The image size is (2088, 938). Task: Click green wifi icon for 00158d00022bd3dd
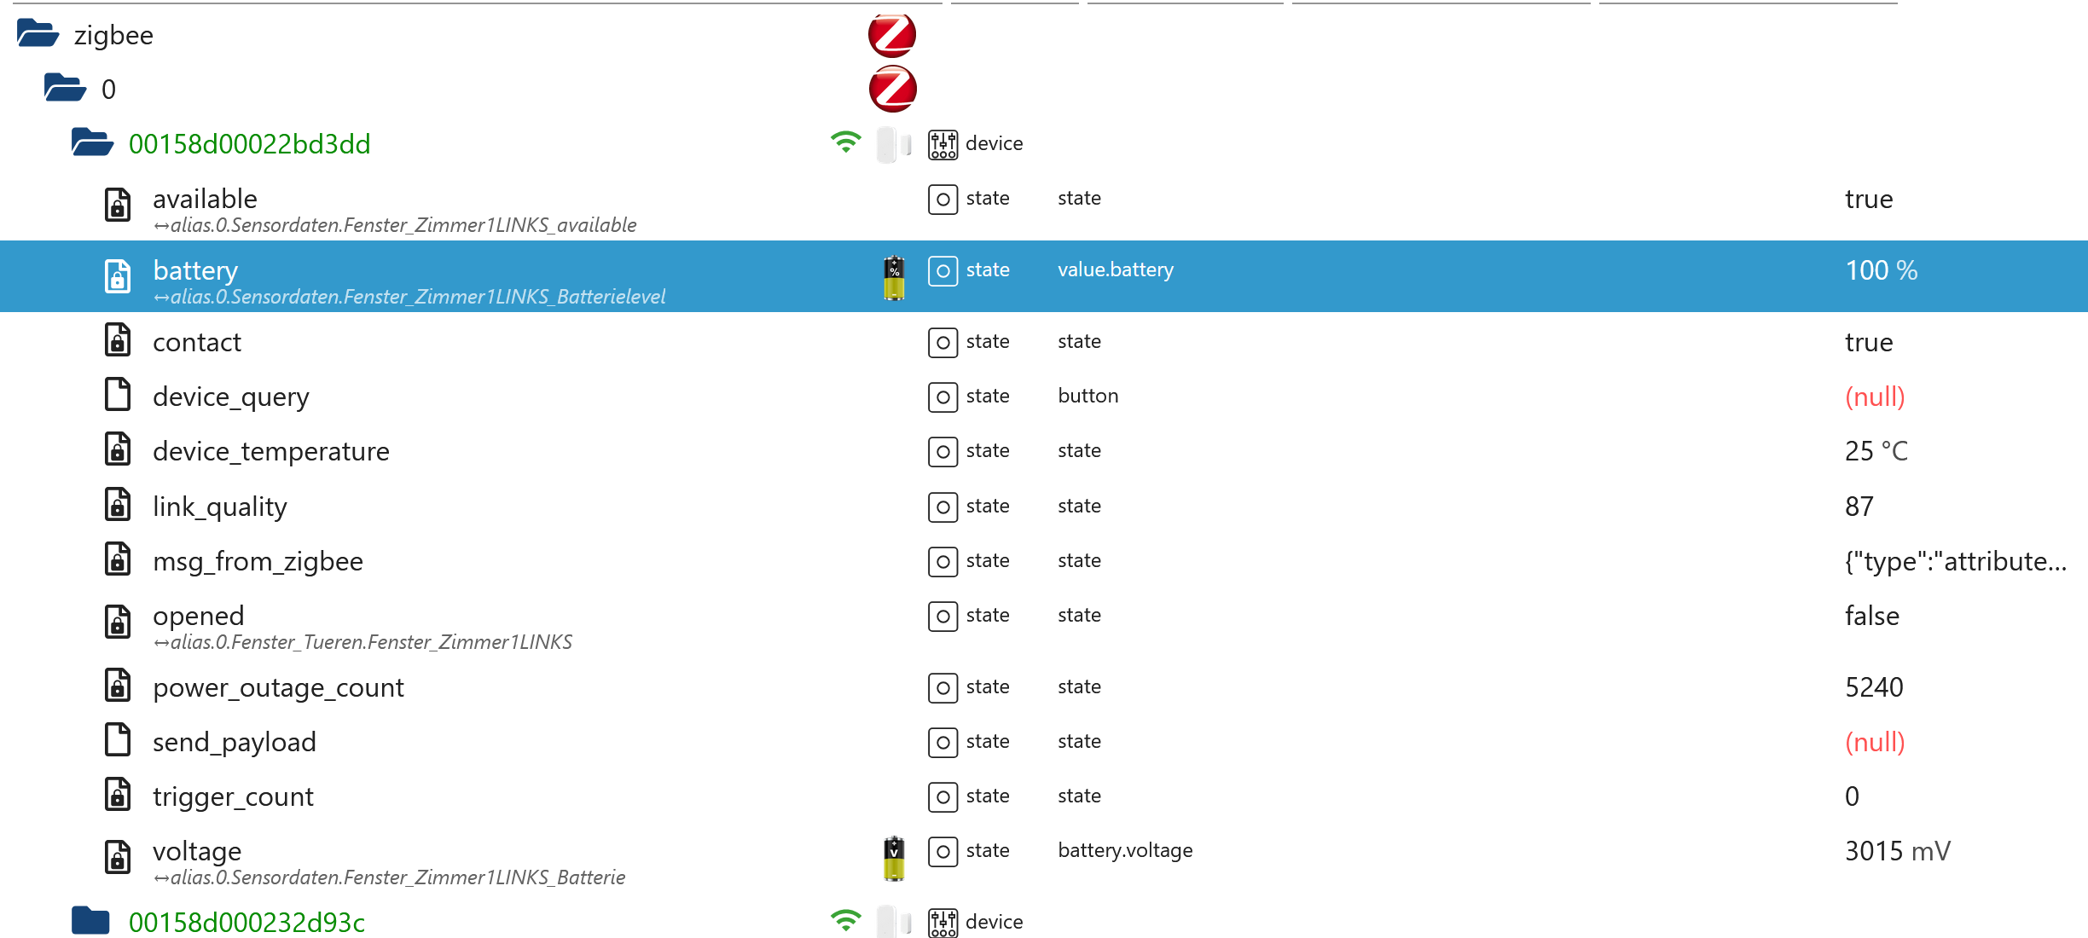pyautogui.click(x=845, y=142)
